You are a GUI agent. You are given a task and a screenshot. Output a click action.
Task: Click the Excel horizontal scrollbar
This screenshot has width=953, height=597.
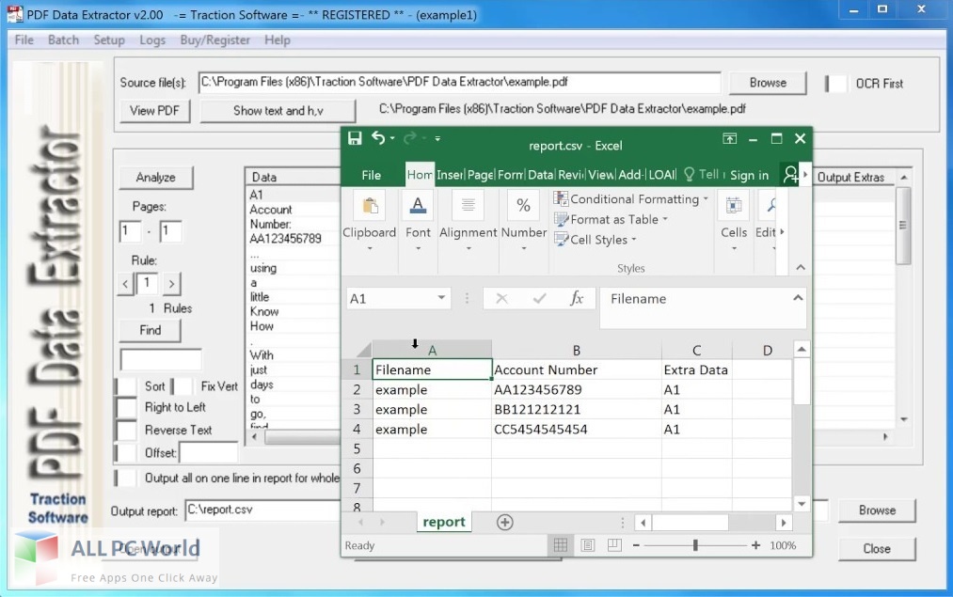(x=713, y=522)
